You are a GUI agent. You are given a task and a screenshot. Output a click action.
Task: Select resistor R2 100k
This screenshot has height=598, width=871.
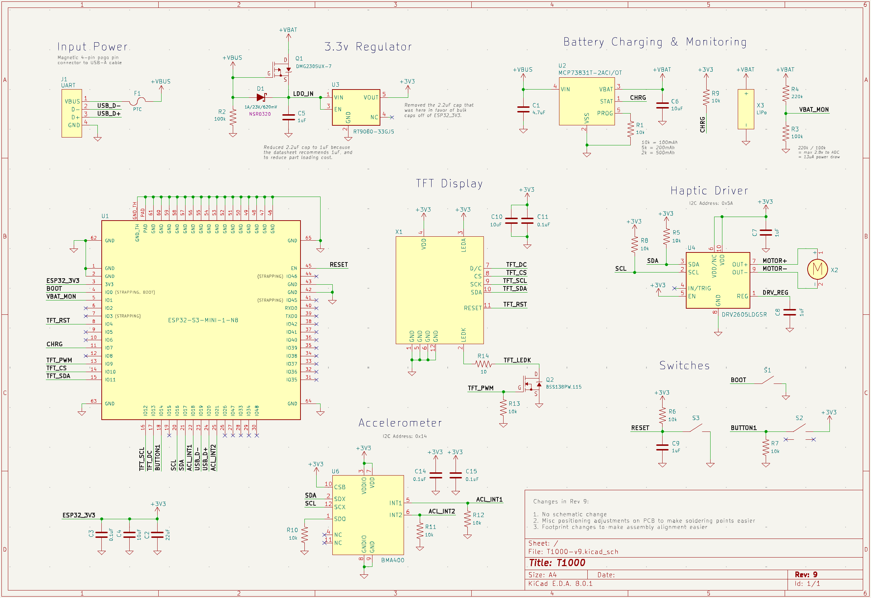coord(233,117)
